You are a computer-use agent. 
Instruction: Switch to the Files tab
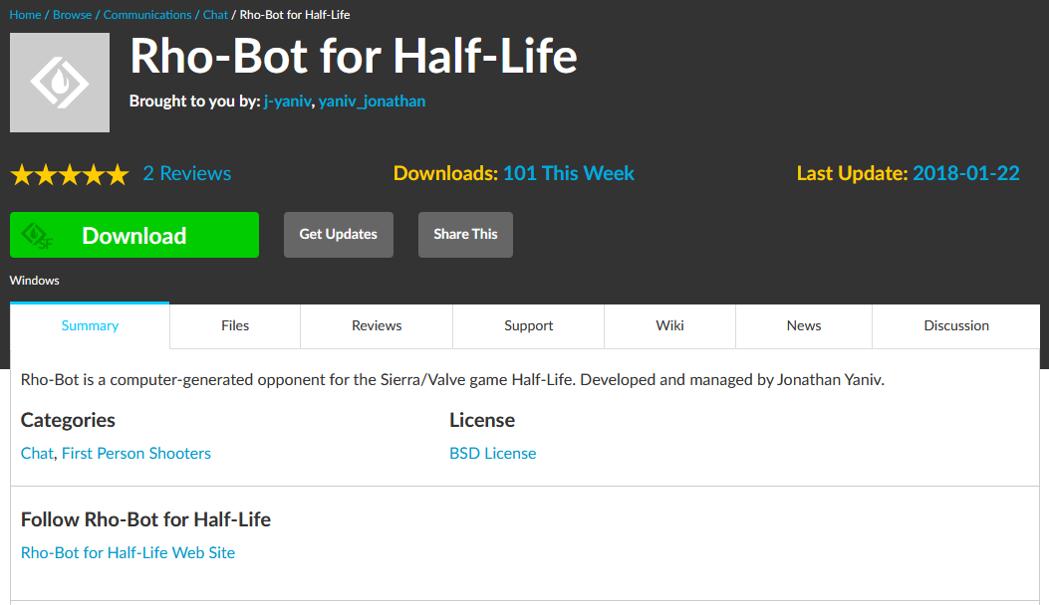(235, 325)
